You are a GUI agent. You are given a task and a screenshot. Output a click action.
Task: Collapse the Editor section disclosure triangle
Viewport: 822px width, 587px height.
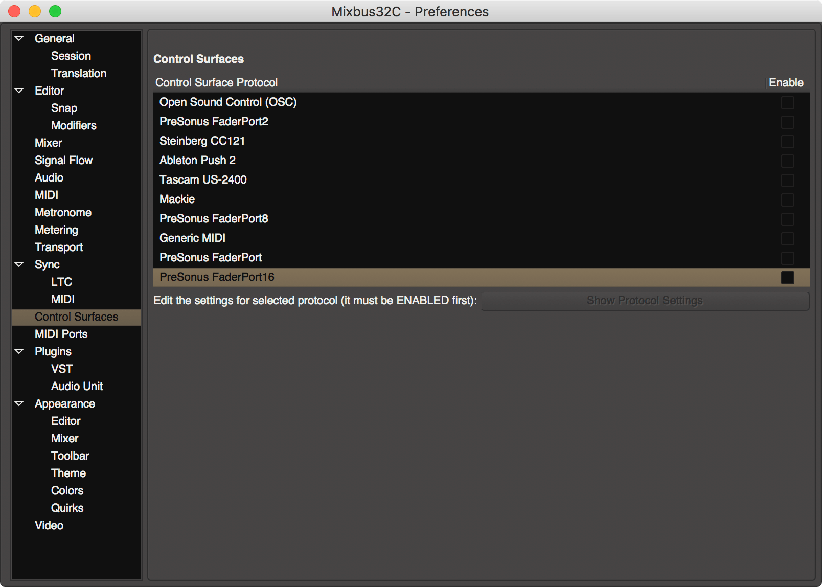point(19,91)
